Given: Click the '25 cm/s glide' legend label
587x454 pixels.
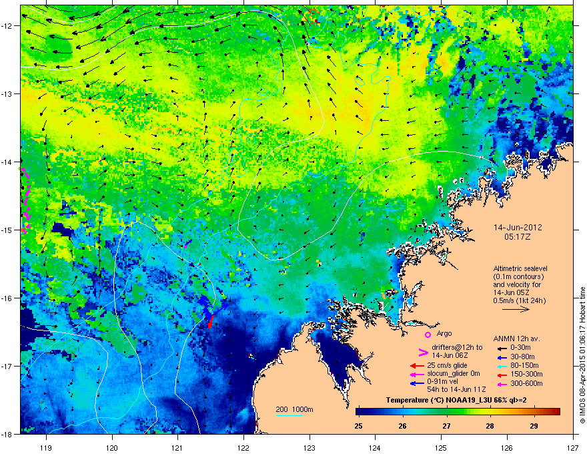Looking at the screenshot, I should point(447,365).
